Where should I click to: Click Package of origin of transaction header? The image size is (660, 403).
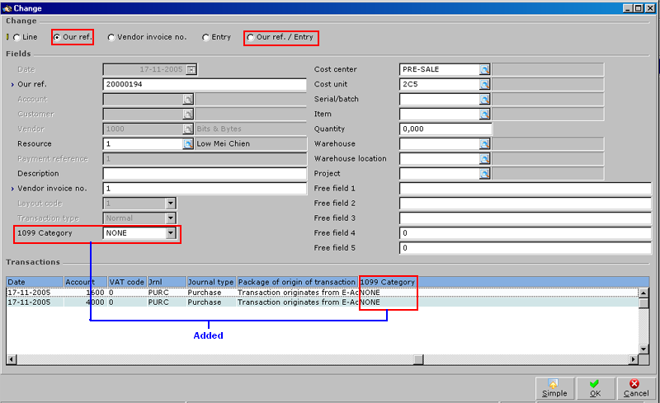[x=297, y=282]
